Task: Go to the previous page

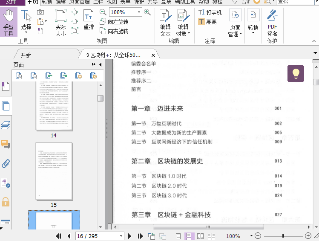Action: click(69, 236)
